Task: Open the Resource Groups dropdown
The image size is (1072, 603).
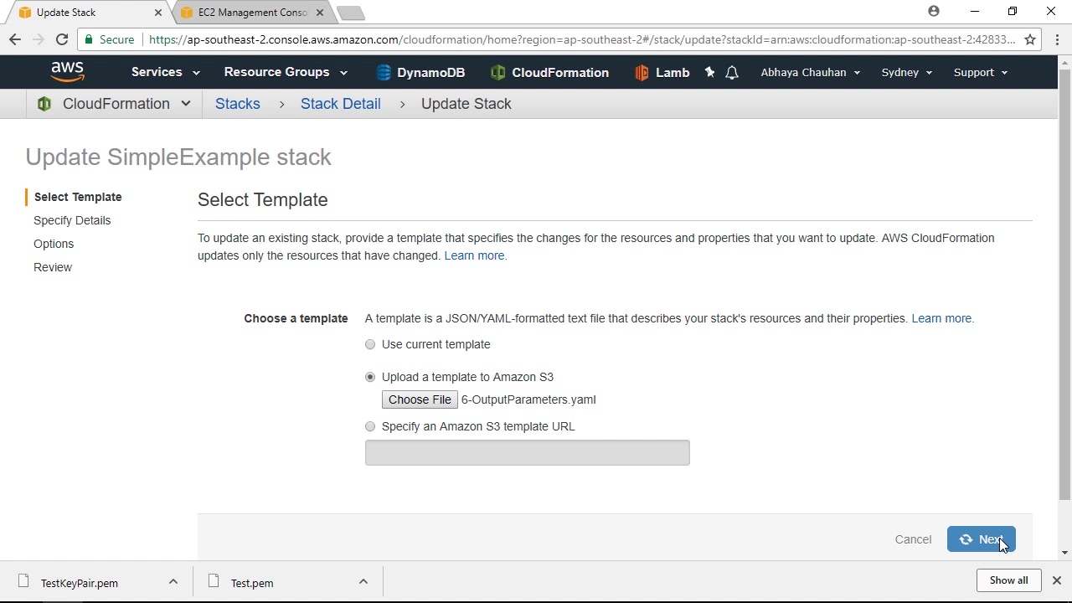Action: click(285, 72)
